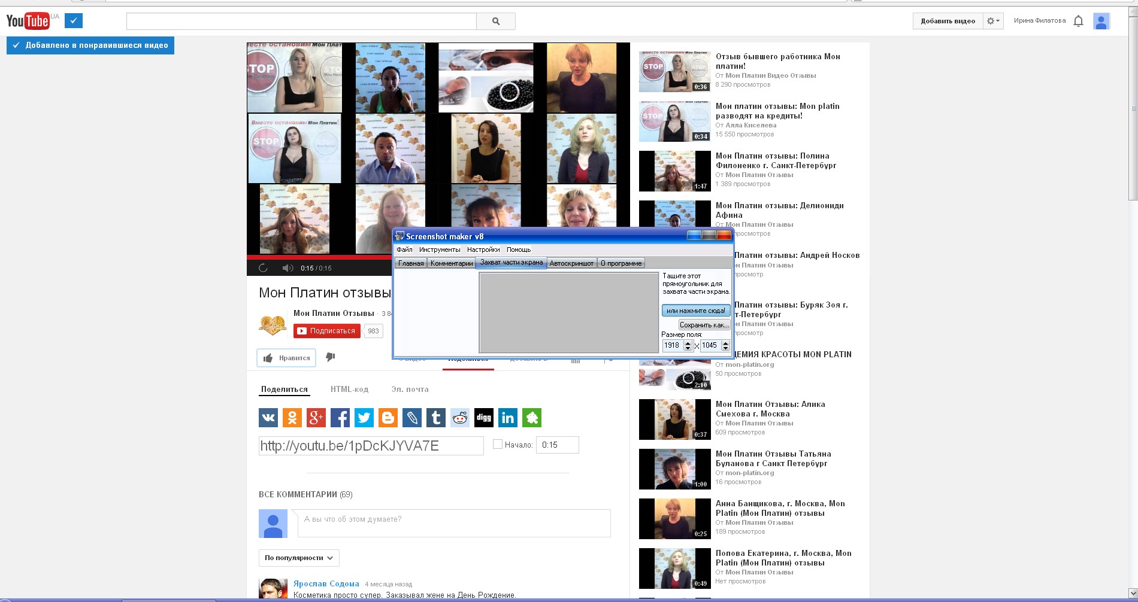The width and height of the screenshot is (1138, 602).
Task: Open the notifications bell
Action: point(1079,21)
